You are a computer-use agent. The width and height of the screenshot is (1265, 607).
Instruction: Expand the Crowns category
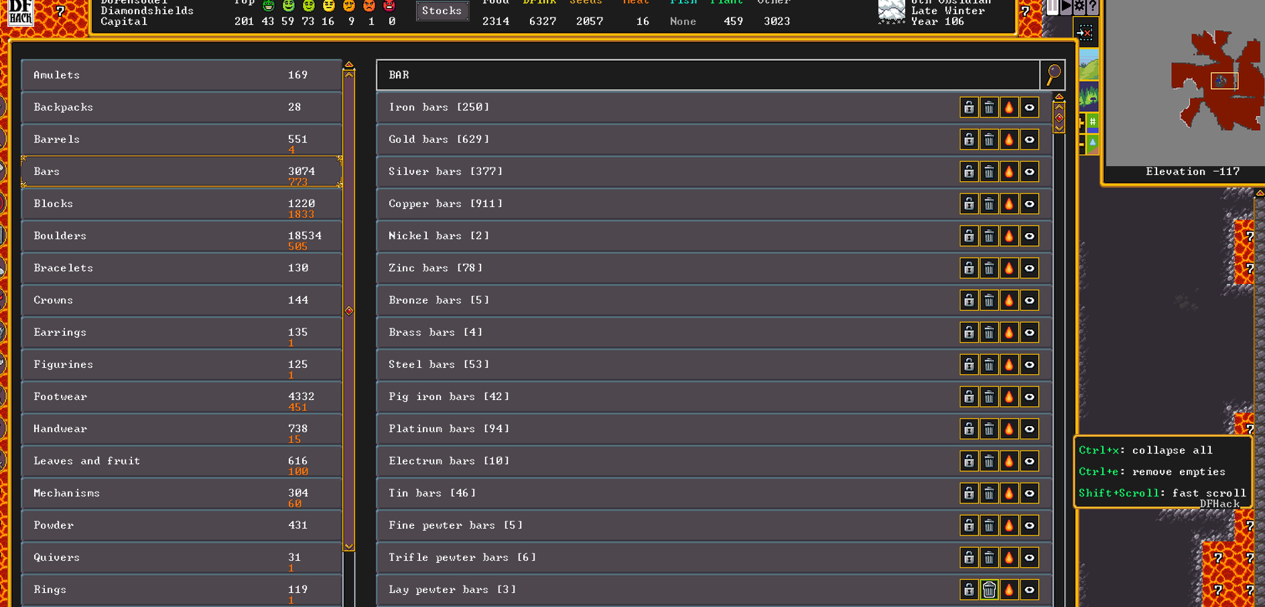(x=182, y=300)
